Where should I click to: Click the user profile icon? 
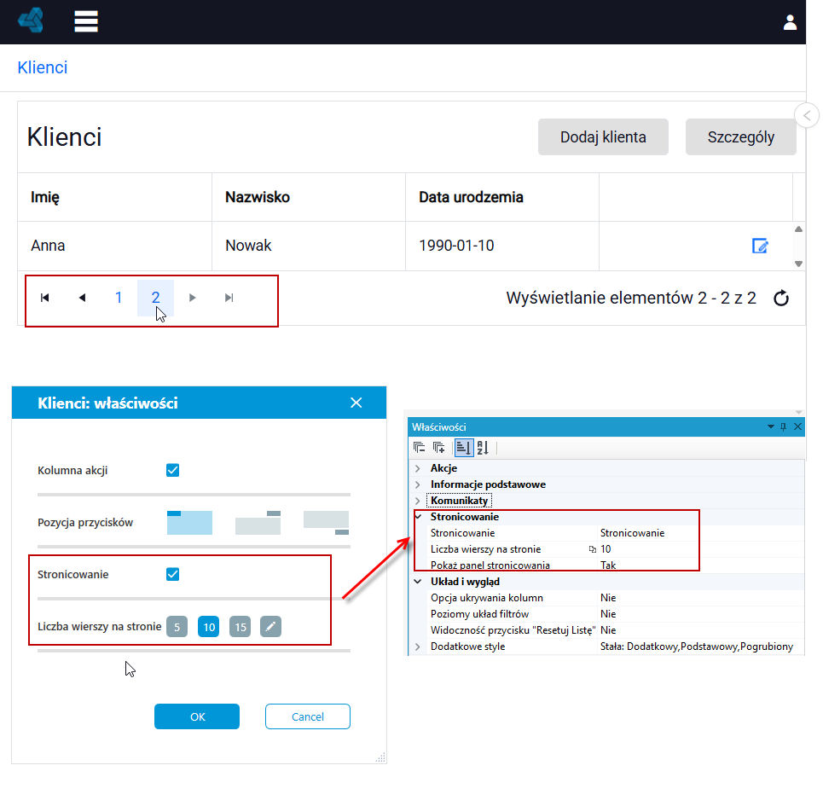pyautogui.click(x=790, y=22)
